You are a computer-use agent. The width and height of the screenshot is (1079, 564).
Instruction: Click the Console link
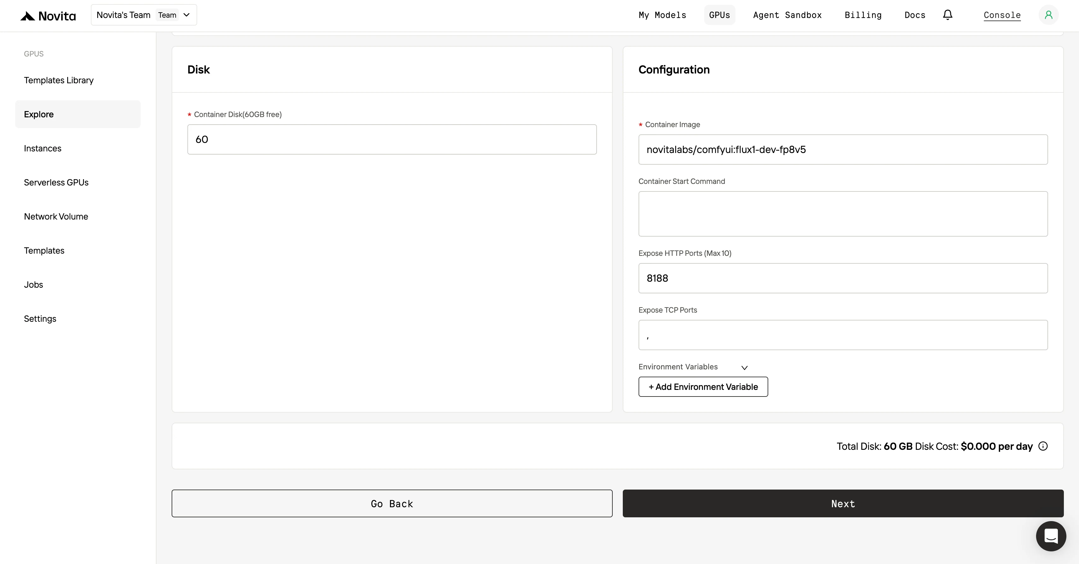click(x=1002, y=15)
